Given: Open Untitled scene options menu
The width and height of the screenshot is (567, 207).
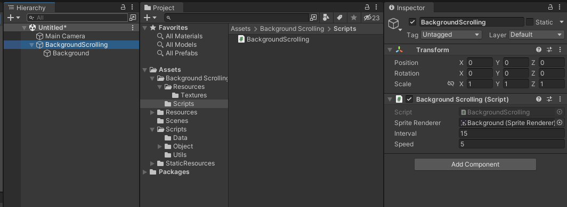Looking at the screenshot, I should click(133, 28).
